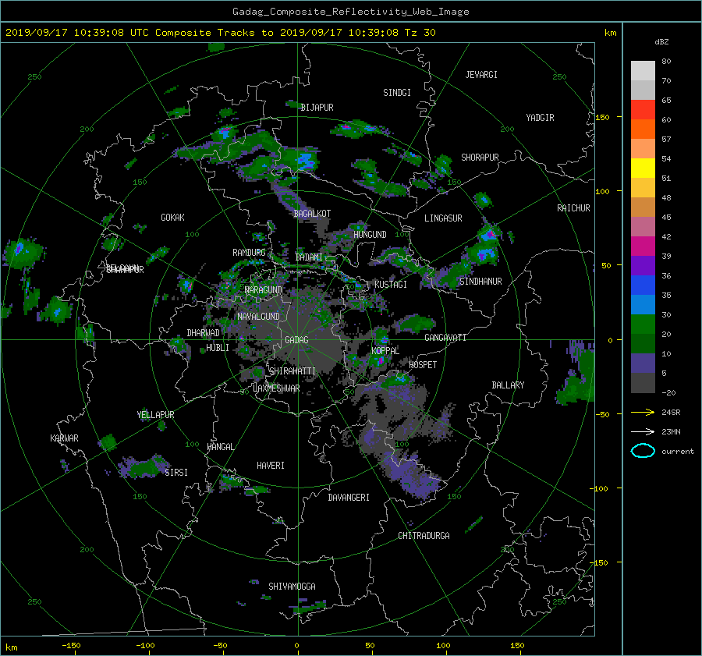Click the dBZ legend heading
Image resolution: width=702 pixels, height=656 pixels.
(661, 41)
